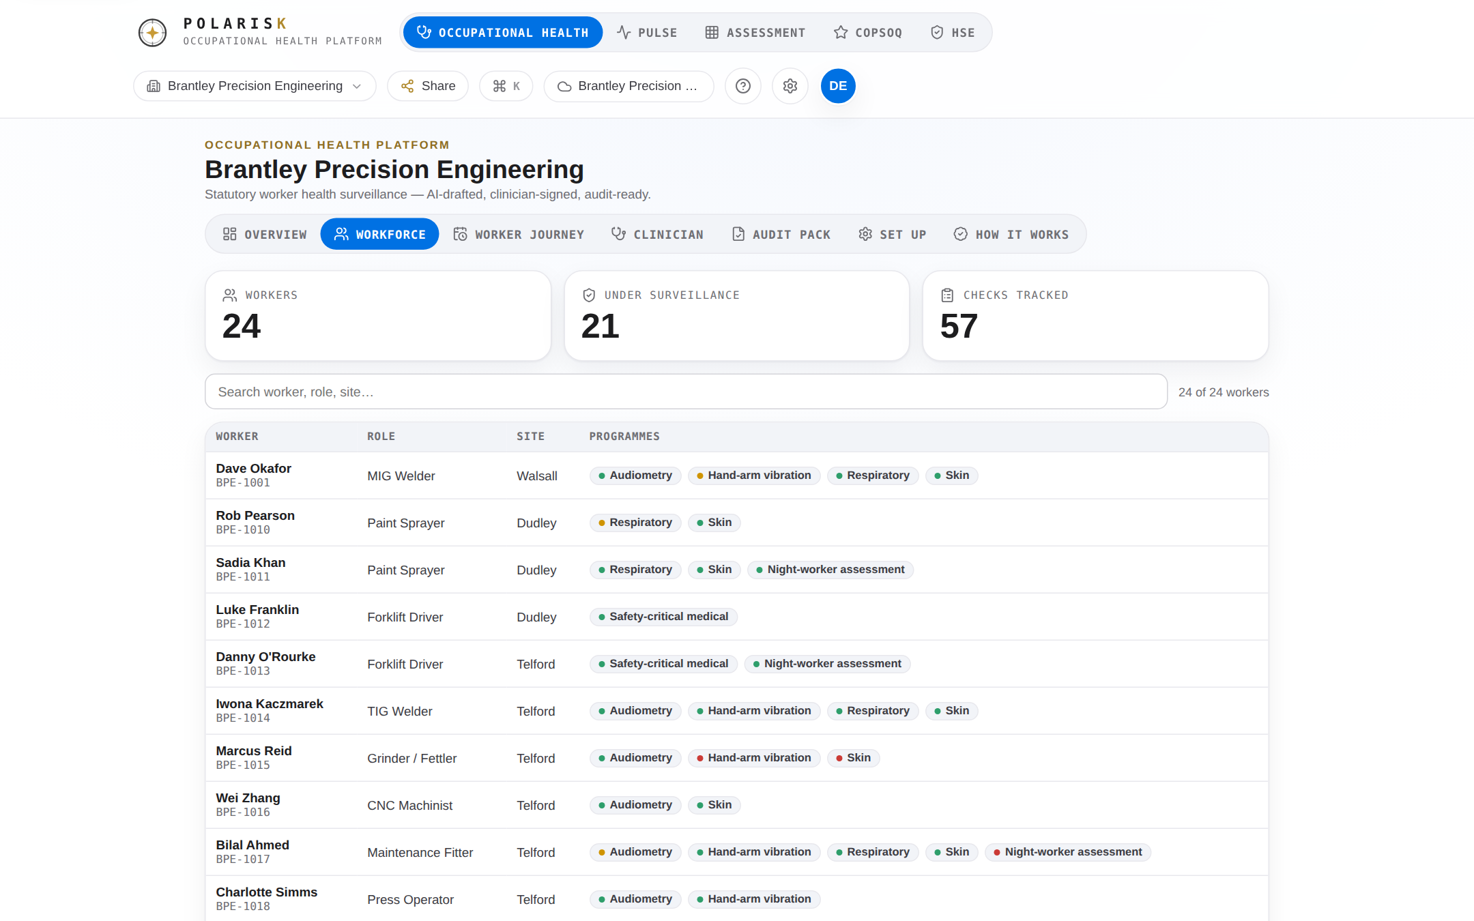Image resolution: width=1474 pixels, height=921 pixels.
Task: Open the command K shortcut button
Action: click(x=506, y=86)
